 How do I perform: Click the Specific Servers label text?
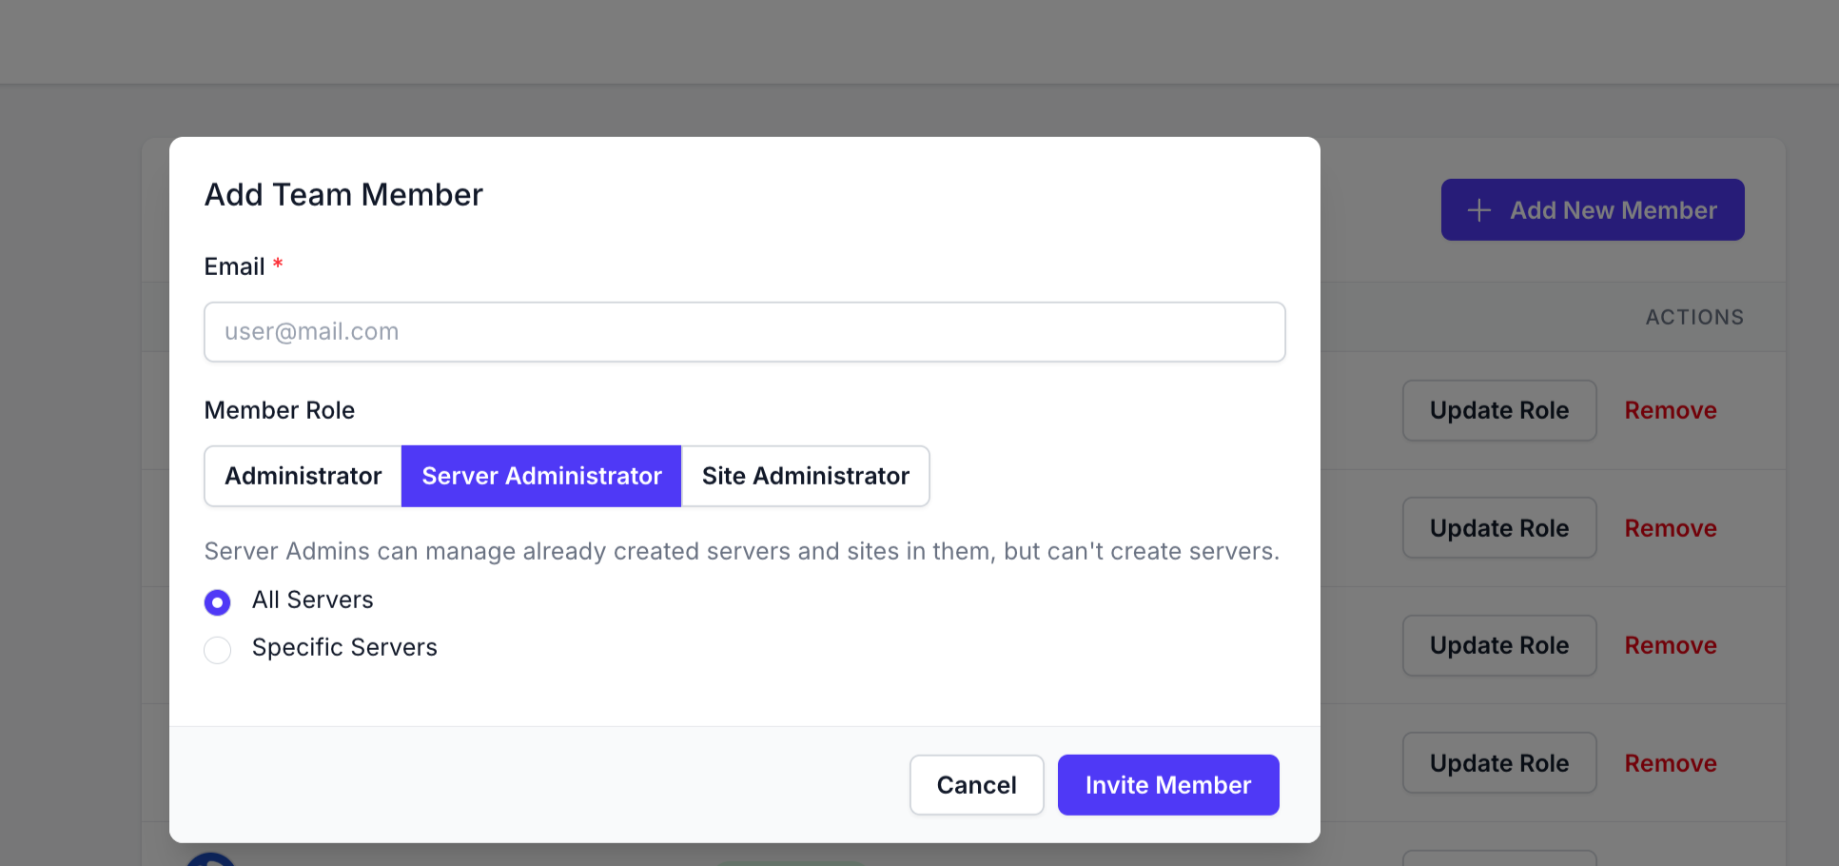pos(344,648)
